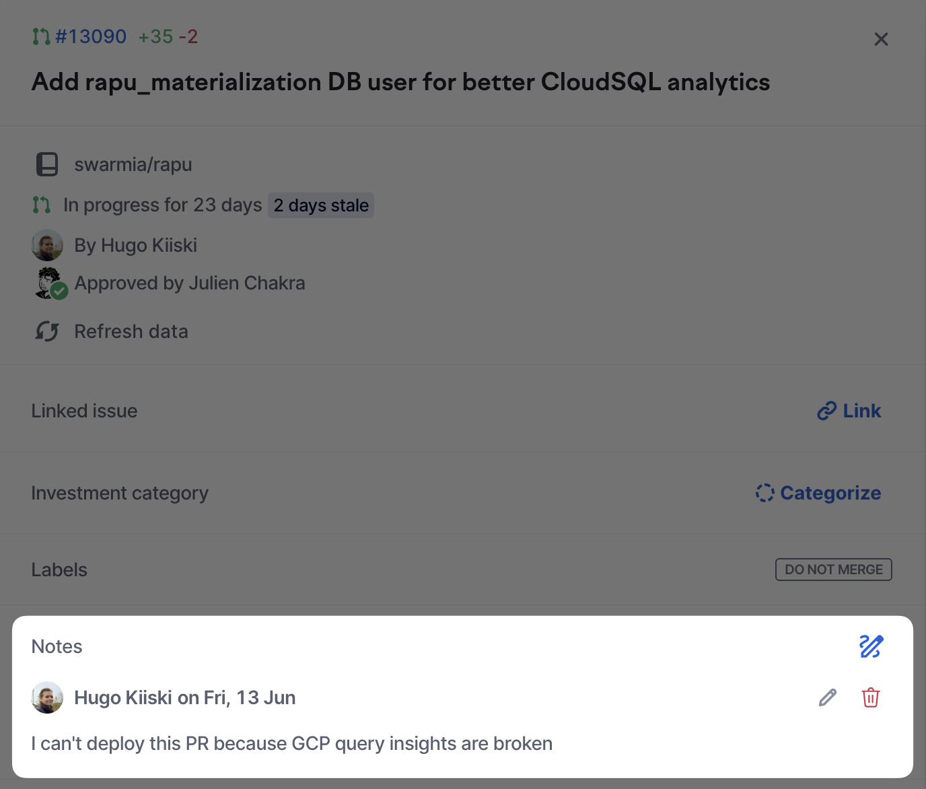Click the dashed circle categorize icon
Viewport: 926px width, 789px height.
coord(764,493)
